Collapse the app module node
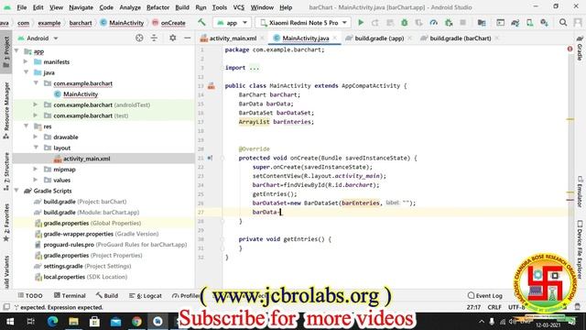The width and height of the screenshot is (586, 330). tap(16, 51)
